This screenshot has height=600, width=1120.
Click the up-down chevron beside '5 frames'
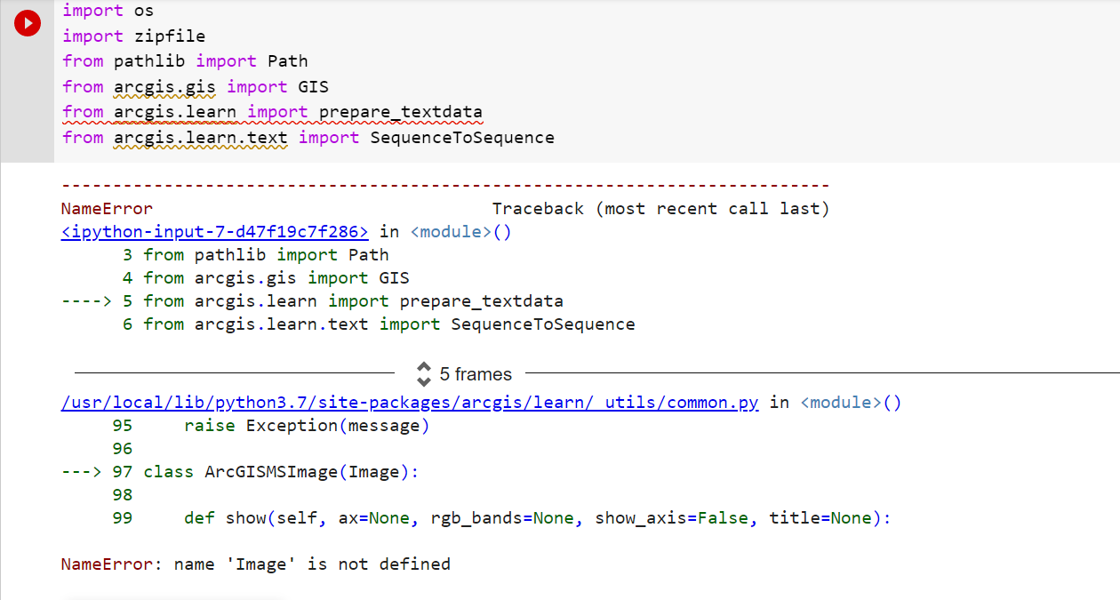coord(424,375)
